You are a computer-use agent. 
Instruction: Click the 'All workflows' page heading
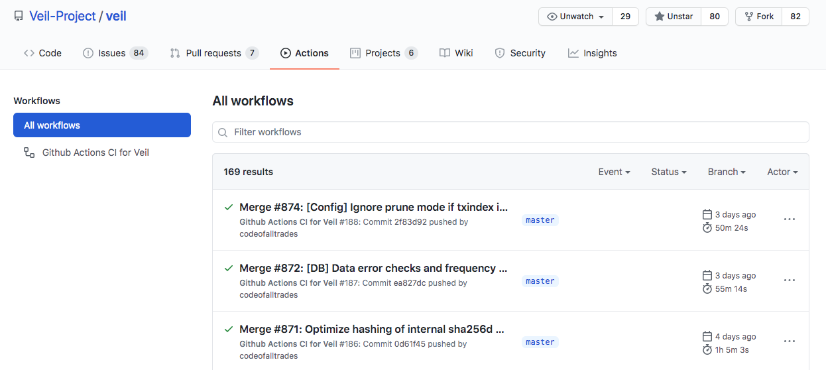(x=253, y=101)
